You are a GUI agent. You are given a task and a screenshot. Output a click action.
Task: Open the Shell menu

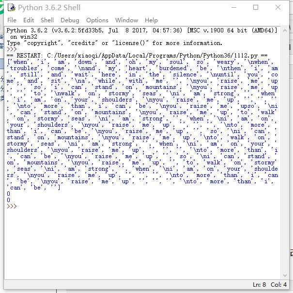(47, 20)
